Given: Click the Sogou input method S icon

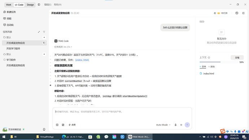Looking at the screenshot, I should click(223, 131).
